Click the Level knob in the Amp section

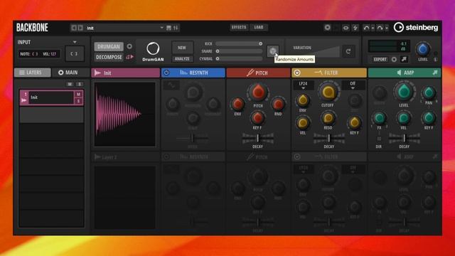(404, 92)
